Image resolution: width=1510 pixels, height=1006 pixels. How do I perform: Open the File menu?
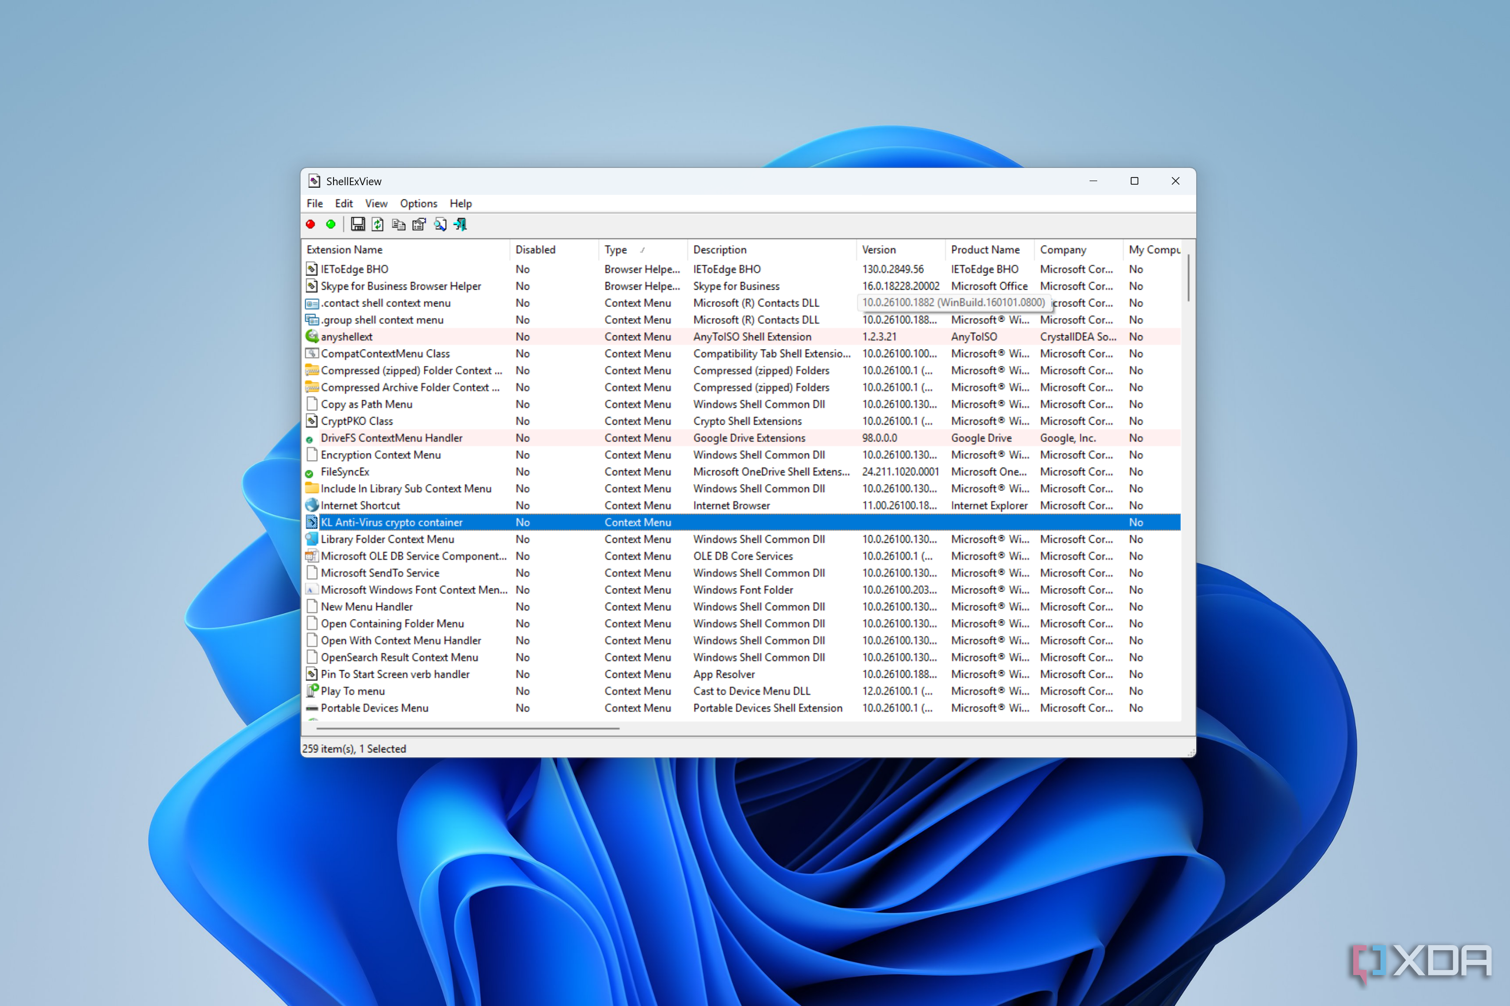point(315,203)
